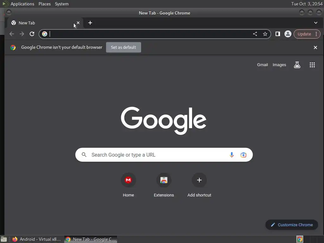Click the clock showing Tue Oct 3
Viewport: 324px width, 243px height.
tap(307, 4)
